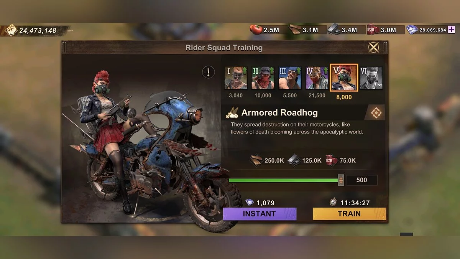Select the locked tier VI rider
The image size is (460, 259).
click(x=371, y=78)
